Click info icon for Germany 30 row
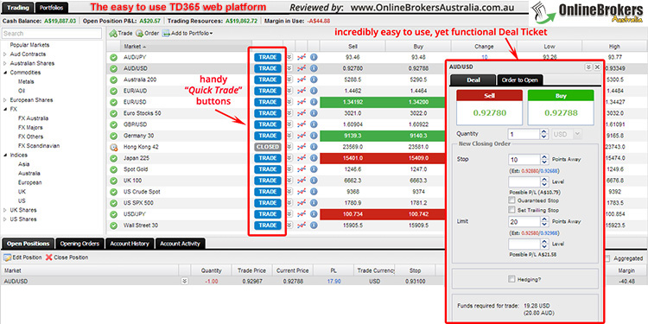The width and height of the screenshot is (648, 324). (314, 136)
